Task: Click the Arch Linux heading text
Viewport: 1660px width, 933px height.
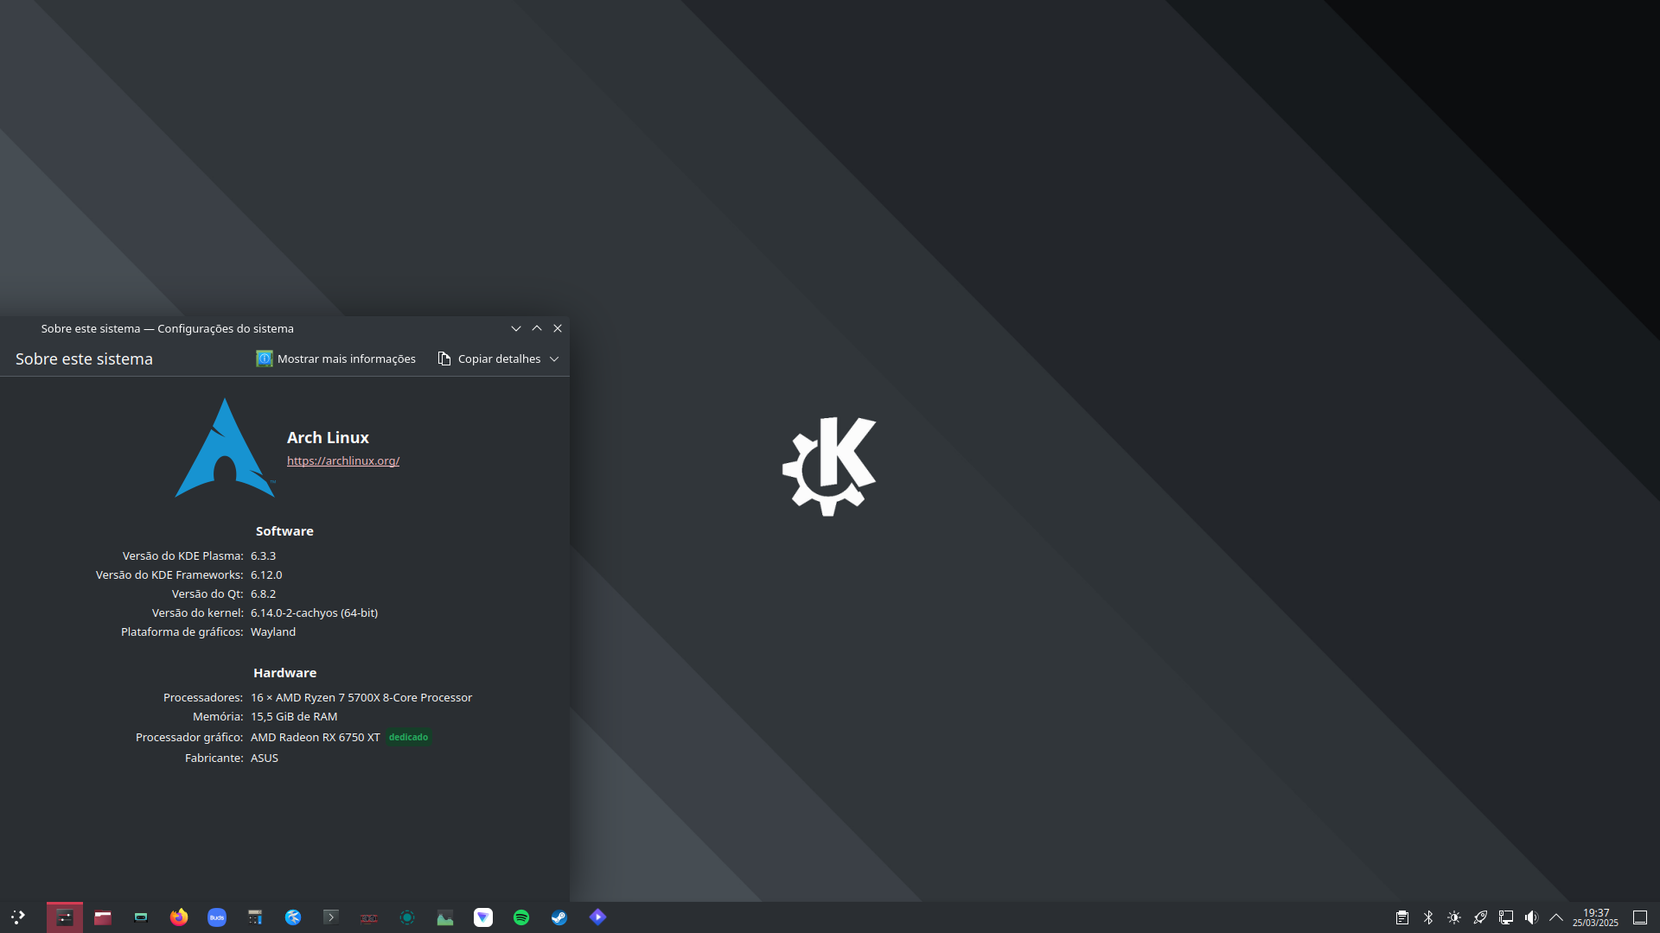Action: click(x=328, y=438)
